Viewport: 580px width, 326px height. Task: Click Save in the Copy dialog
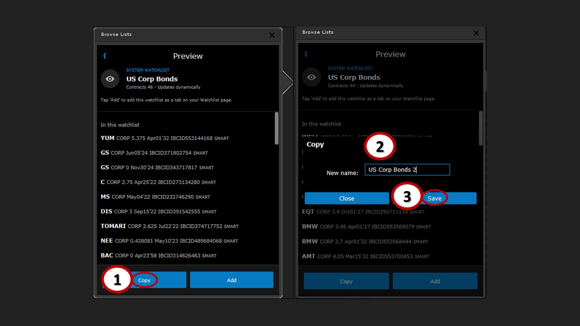click(434, 198)
